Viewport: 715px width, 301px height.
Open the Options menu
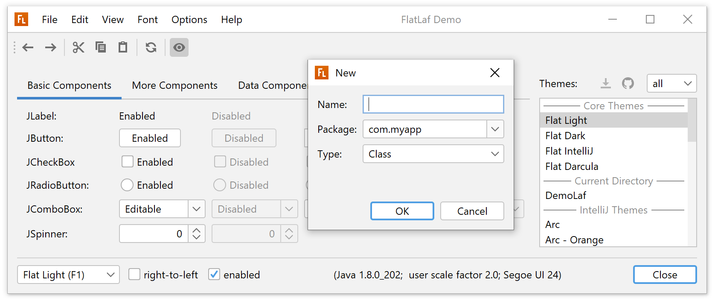[189, 20]
